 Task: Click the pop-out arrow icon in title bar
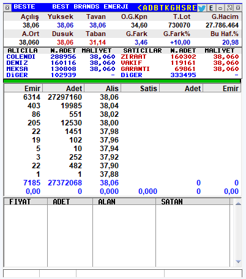pos(229,8)
